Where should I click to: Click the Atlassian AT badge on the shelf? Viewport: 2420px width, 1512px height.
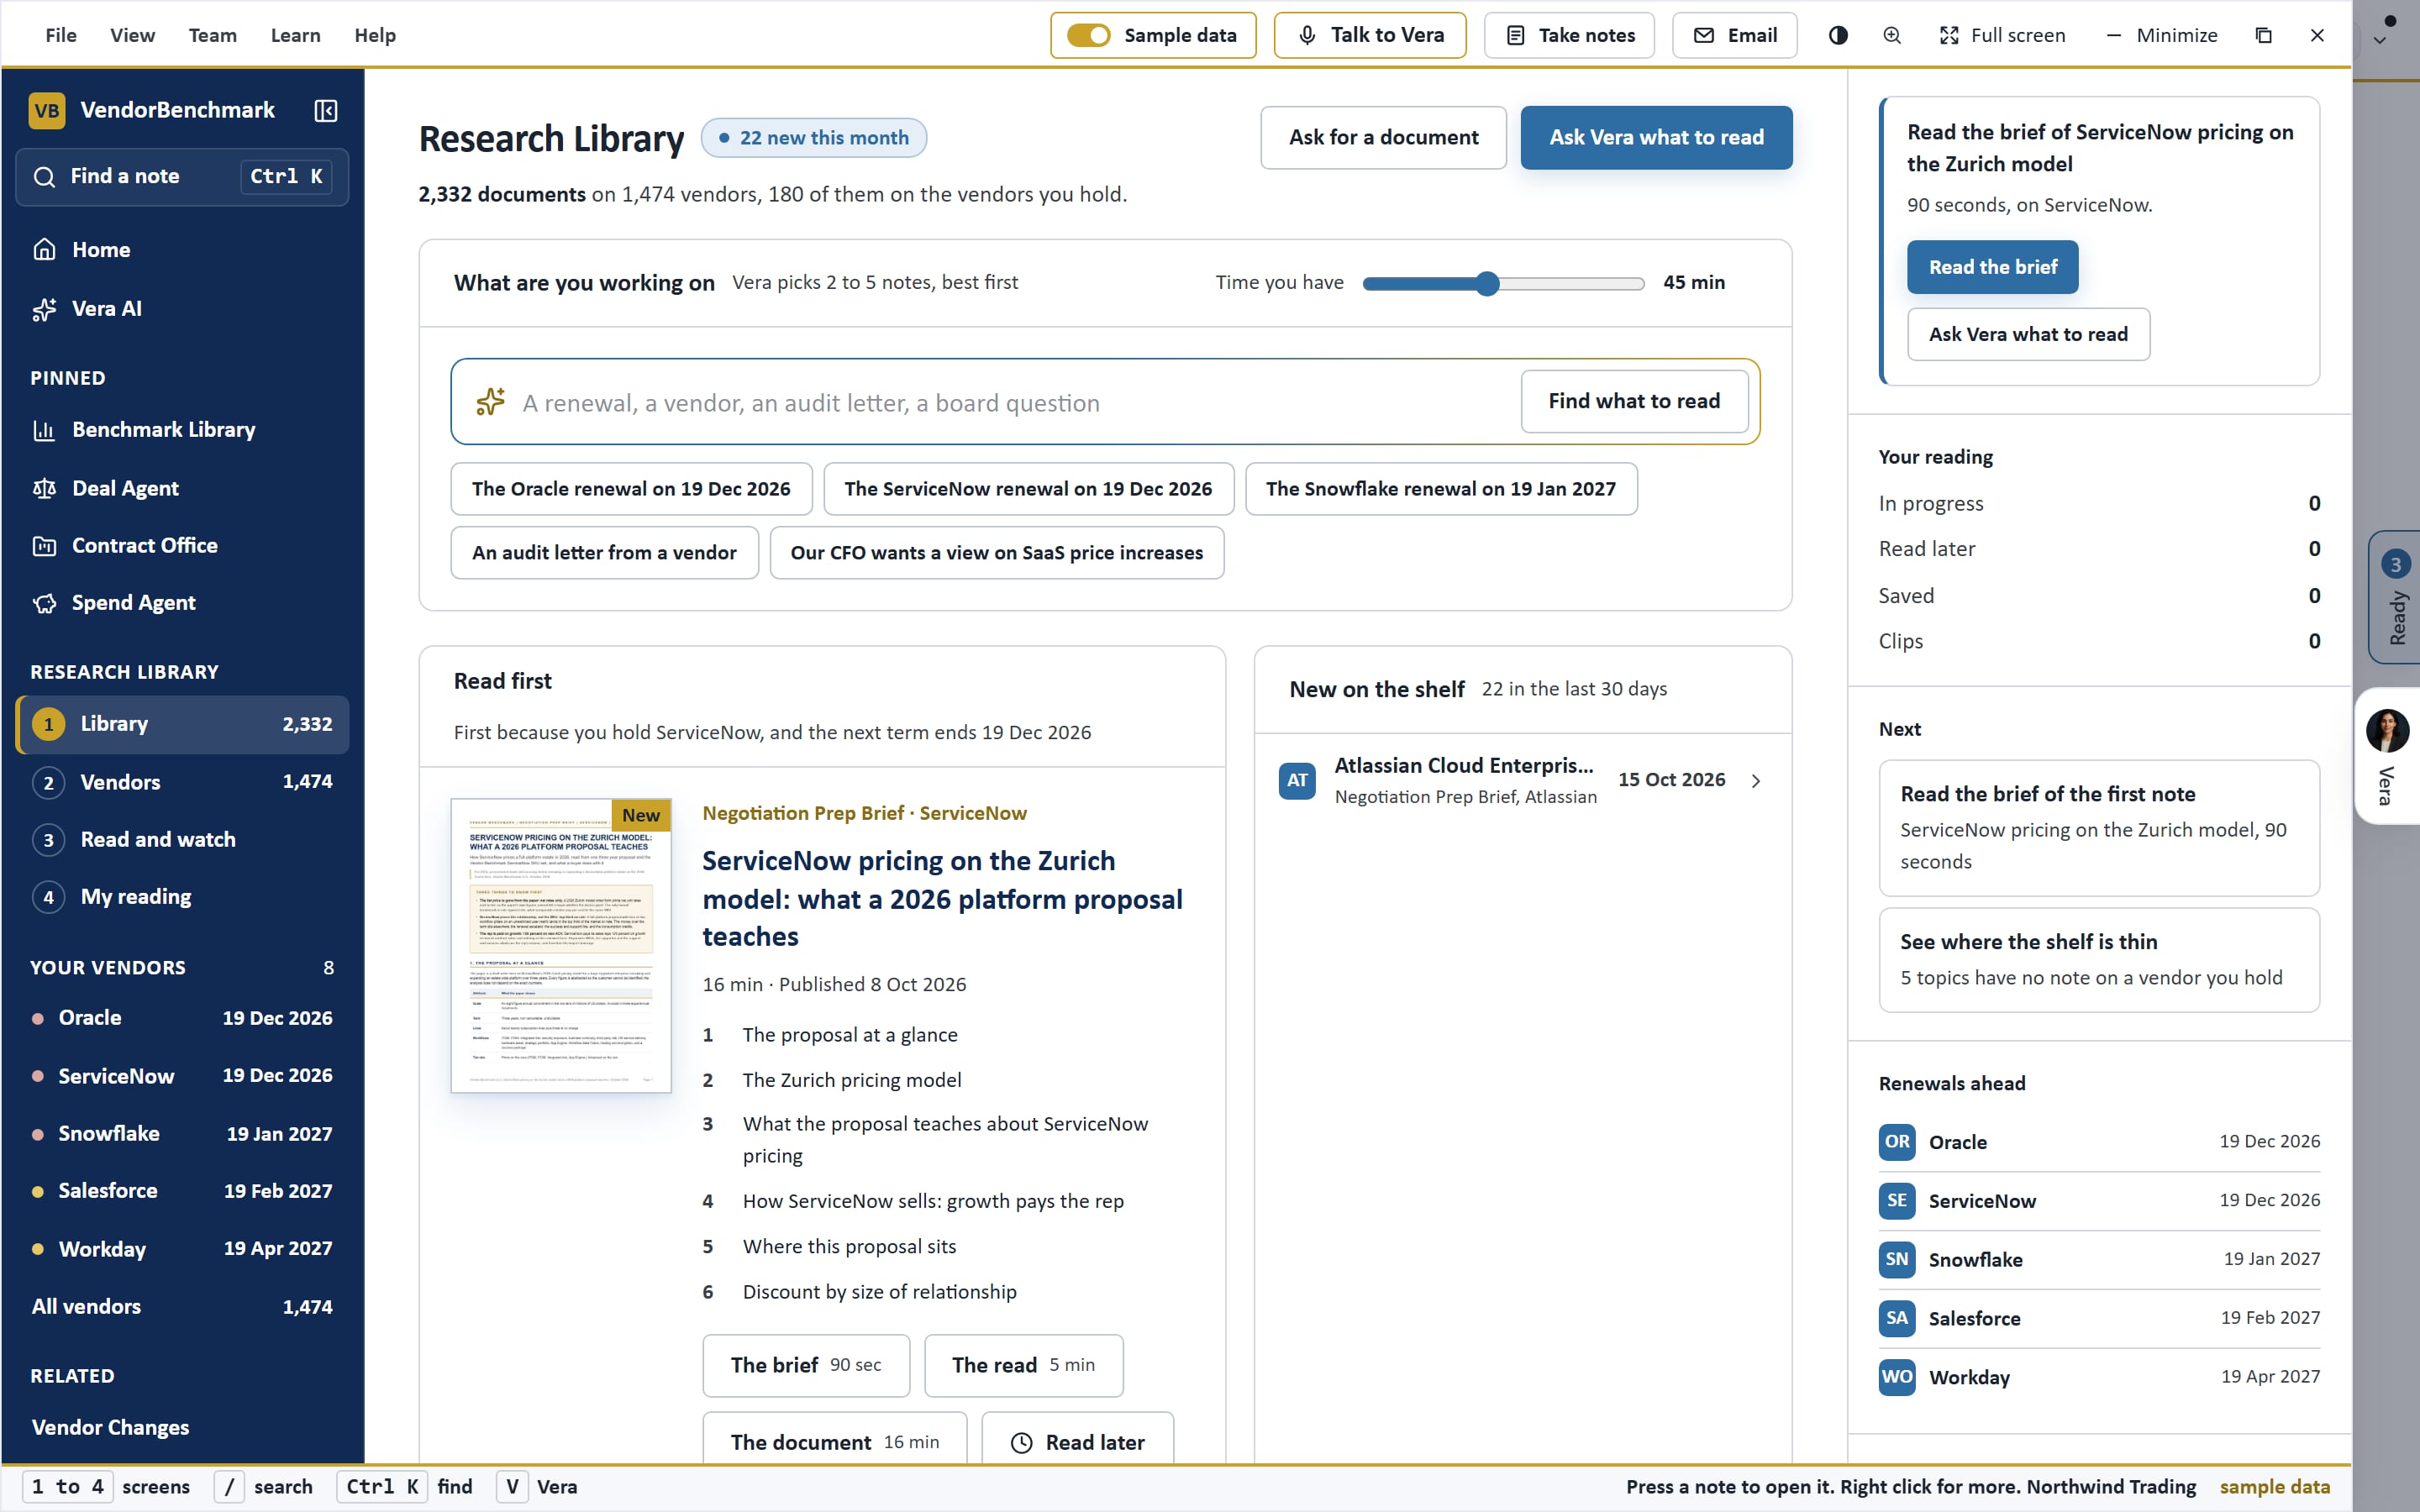pyautogui.click(x=1297, y=780)
